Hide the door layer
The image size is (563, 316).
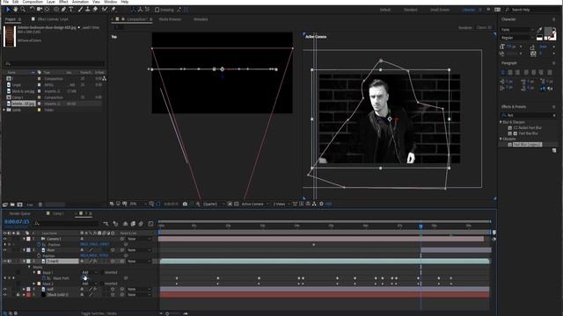point(5,250)
